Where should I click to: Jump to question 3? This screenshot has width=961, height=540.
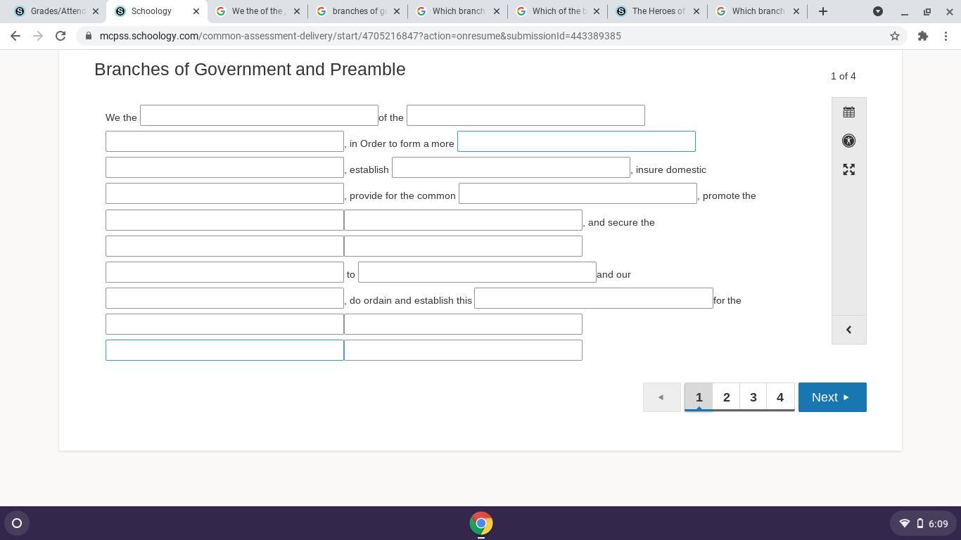[753, 397]
